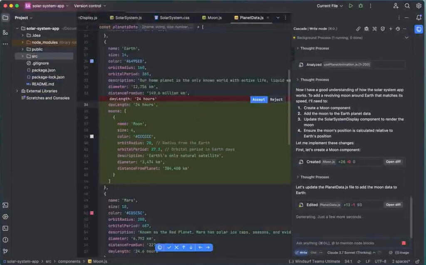This screenshot has width=426, height=265.
Task: Show hidden editor tabs dropdown chevron
Action: tap(277, 17)
